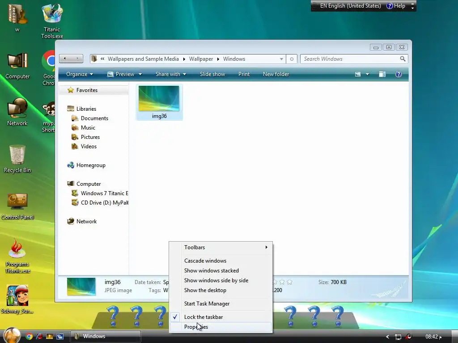This screenshot has height=343, width=458.
Task: Click EN English (United States) language button
Action: pyautogui.click(x=350, y=6)
